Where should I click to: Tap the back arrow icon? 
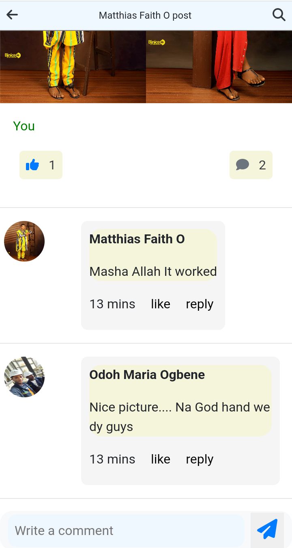pos(12,15)
